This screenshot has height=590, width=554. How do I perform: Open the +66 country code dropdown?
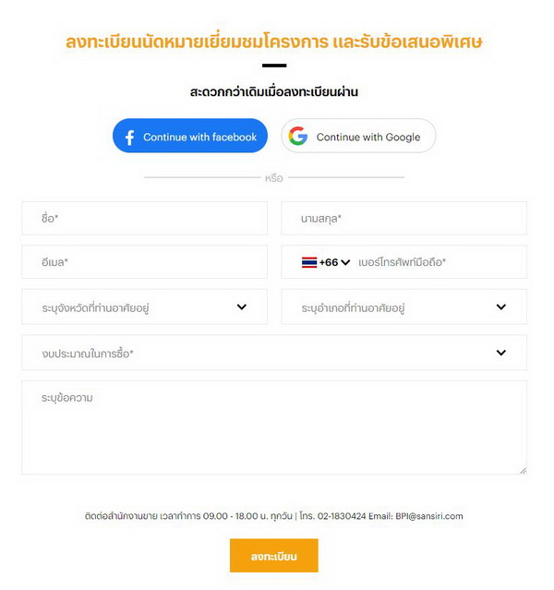(334, 262)
